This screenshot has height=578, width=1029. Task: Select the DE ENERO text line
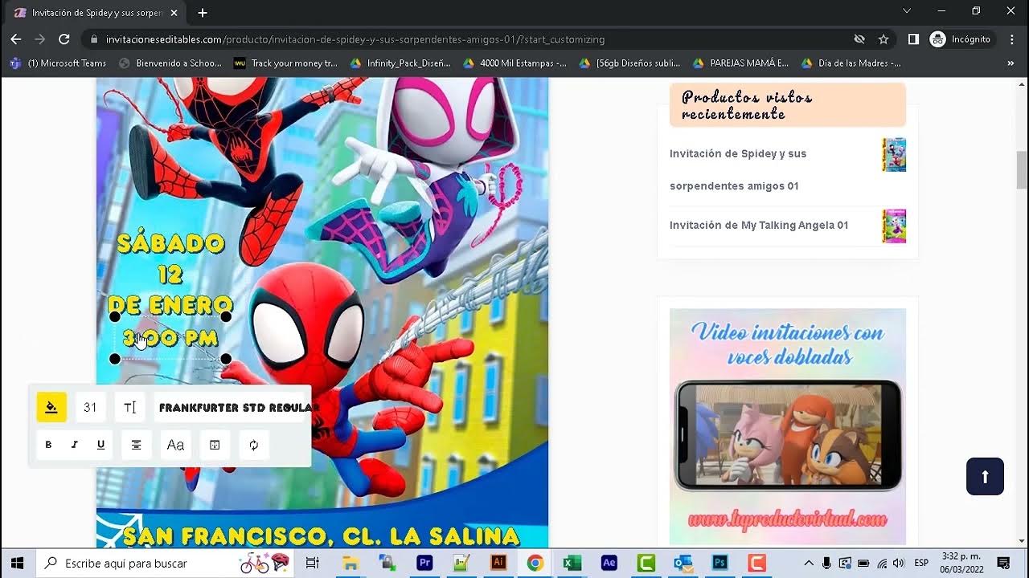(x=170, y=305)
